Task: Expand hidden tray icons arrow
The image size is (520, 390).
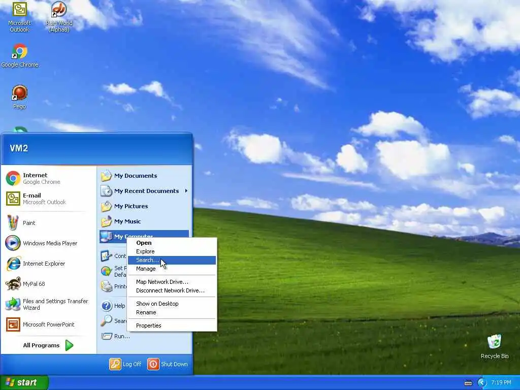Action: pyautogui.click(x=482, y=383)
